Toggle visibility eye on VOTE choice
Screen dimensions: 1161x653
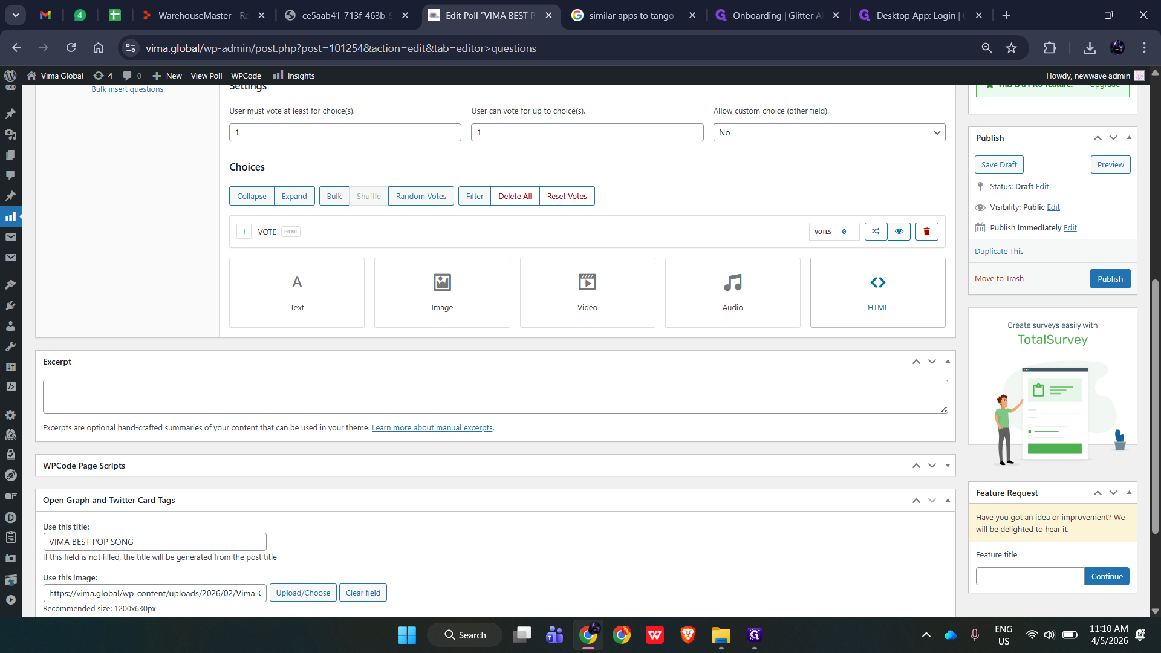[899, 232]
